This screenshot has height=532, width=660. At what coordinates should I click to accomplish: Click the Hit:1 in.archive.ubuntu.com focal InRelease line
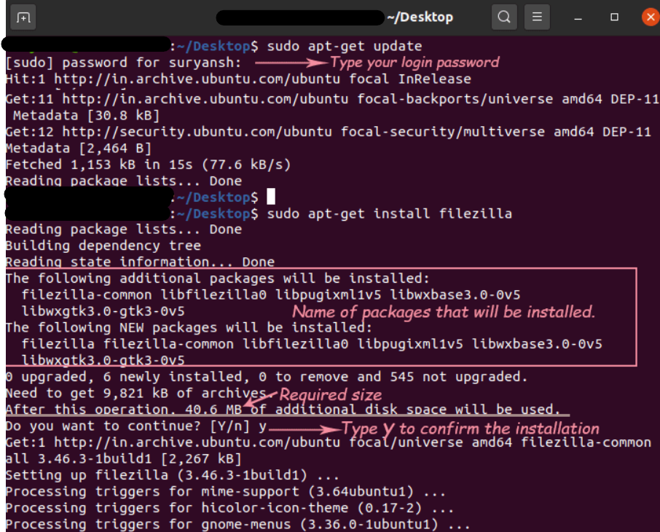point(238,79)
